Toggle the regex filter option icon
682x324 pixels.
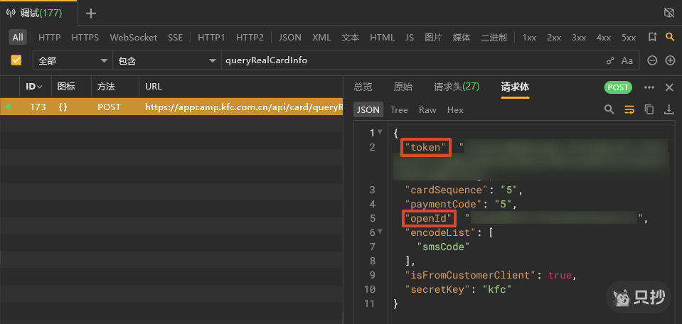click(x=610, y=61)
